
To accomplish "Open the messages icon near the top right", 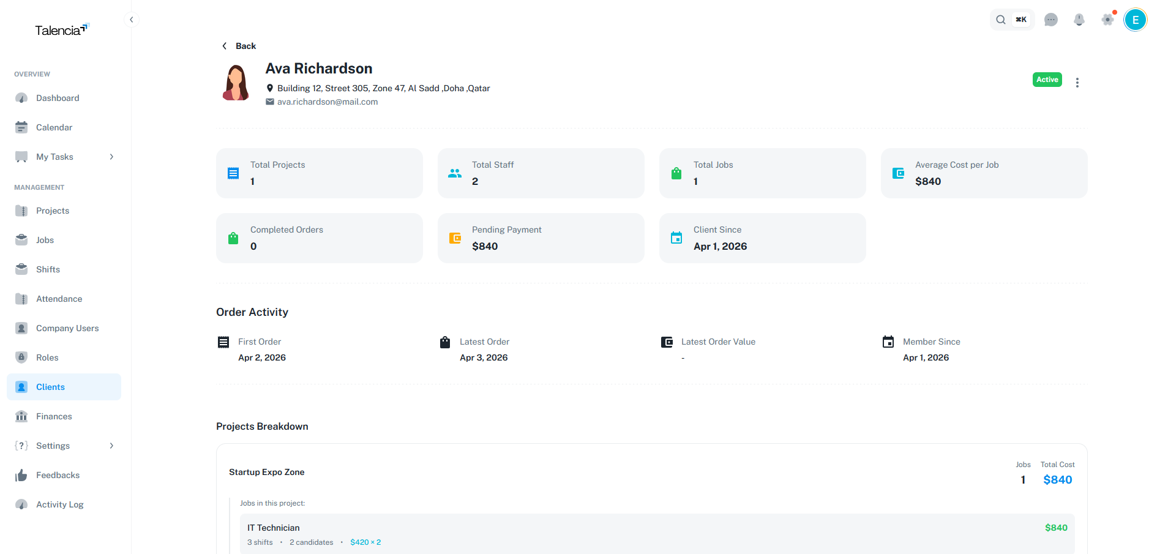I will [1051, 20].
